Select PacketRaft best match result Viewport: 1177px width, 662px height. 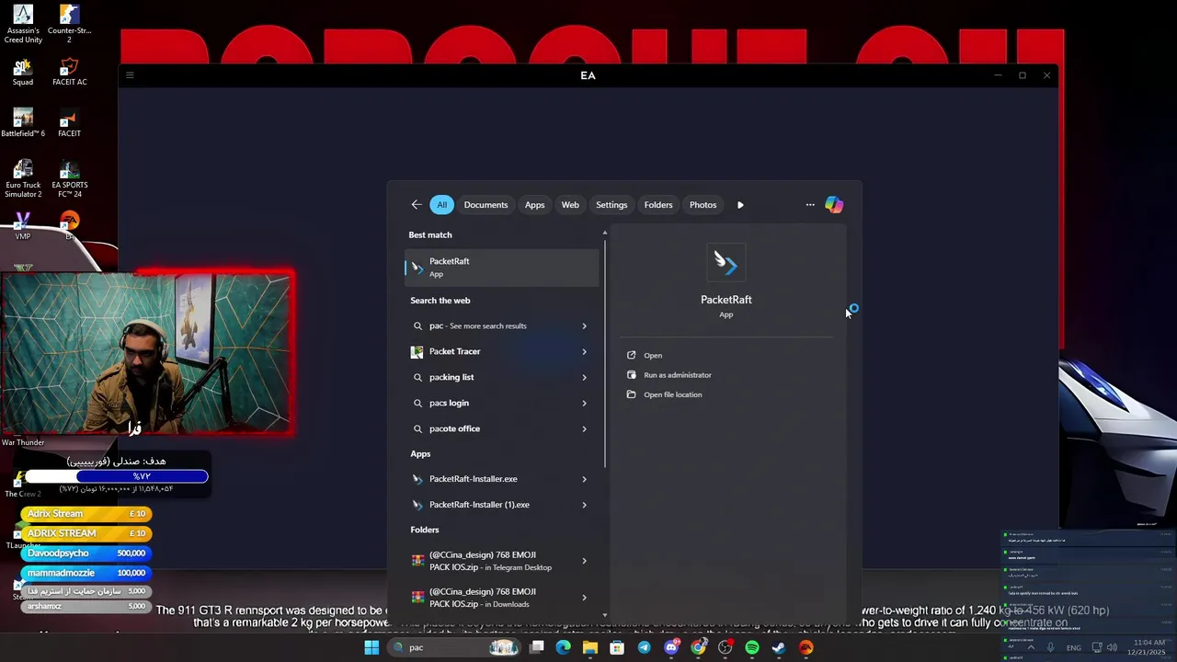(x=502, y=267)
